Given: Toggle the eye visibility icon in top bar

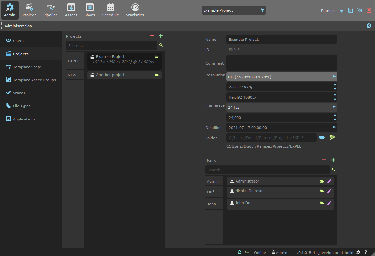Looking at the screenshot, I should click(x=360, y=10).
